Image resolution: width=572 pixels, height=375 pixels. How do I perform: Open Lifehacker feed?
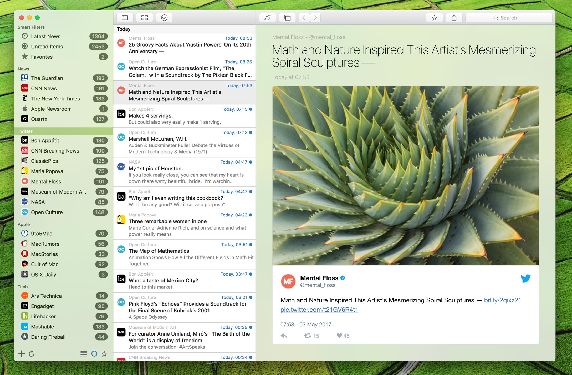coord(64,316)
